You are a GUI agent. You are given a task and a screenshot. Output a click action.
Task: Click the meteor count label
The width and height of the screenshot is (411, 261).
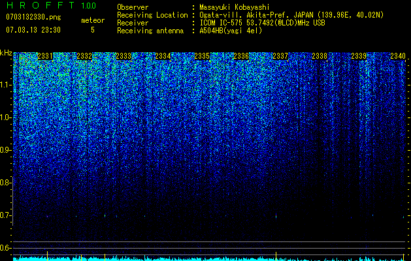click(x=93, y=20)
